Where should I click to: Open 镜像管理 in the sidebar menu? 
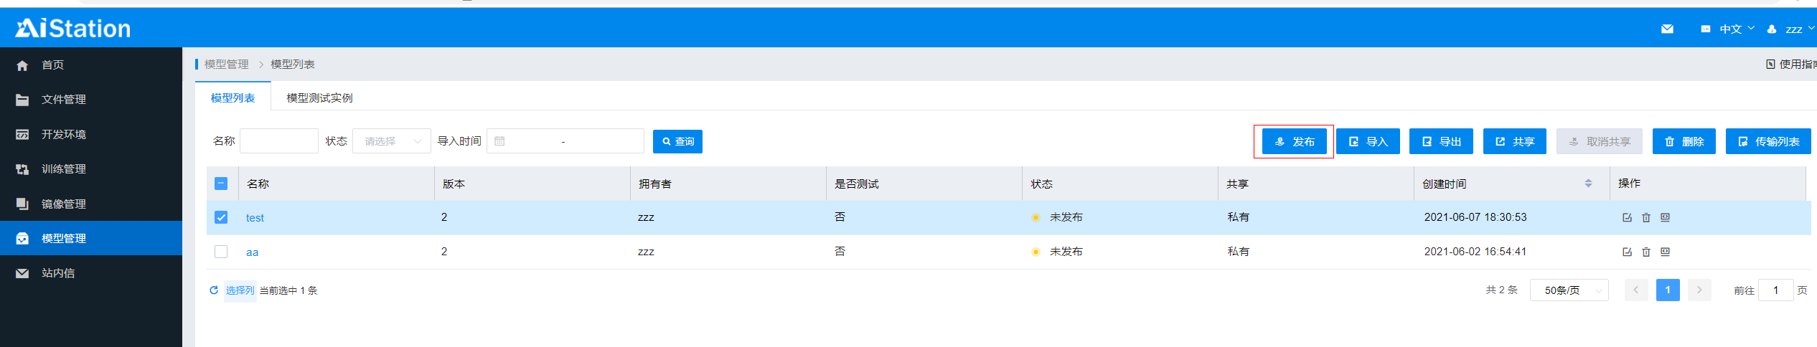[x=63, y=204]
